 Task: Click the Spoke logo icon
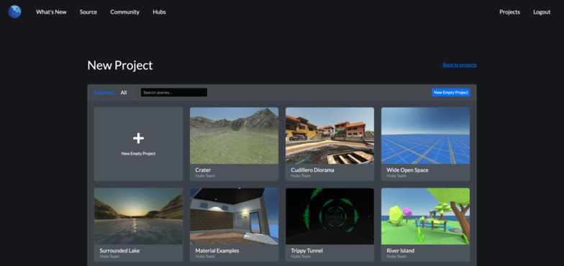[x=14, y=12]
